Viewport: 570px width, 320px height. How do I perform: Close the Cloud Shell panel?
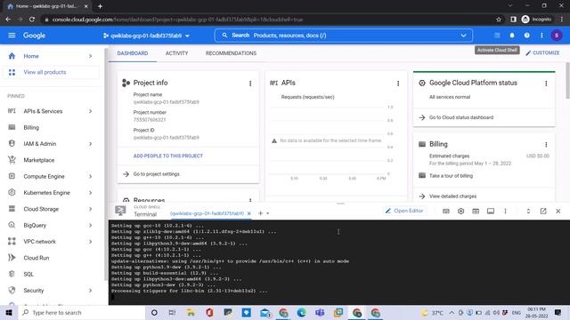coord(558,211)
